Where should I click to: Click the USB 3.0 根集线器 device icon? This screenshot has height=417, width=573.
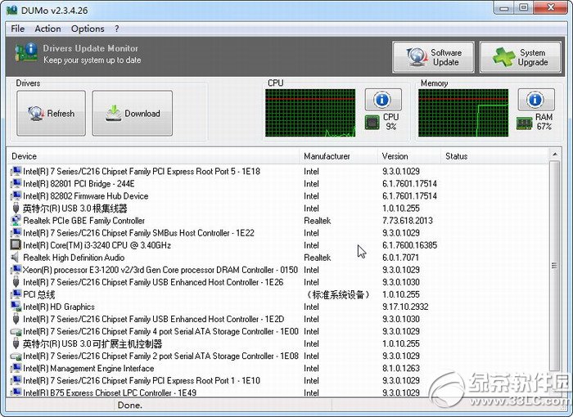[x=16, y=208]
